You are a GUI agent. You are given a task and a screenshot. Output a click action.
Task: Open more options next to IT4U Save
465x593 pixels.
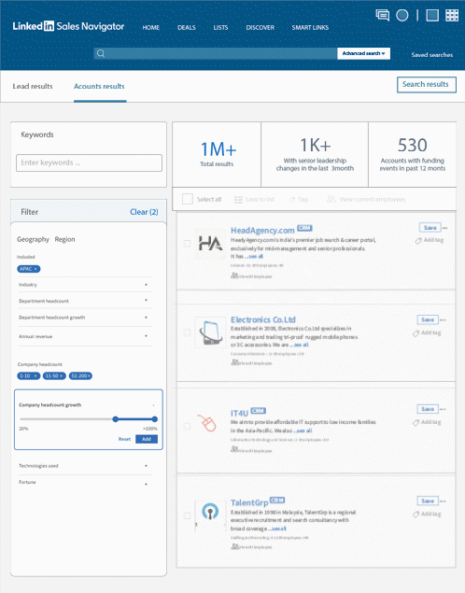(443, 409)
